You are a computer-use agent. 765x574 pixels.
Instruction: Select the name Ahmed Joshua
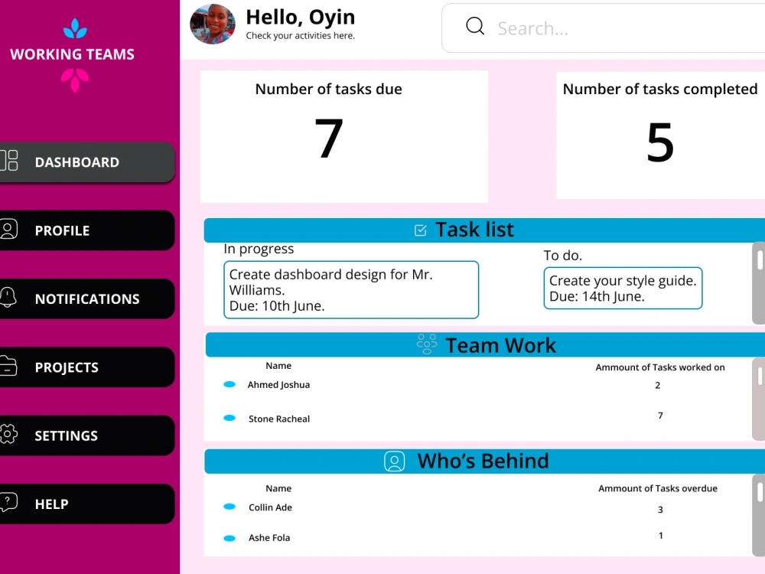[278, 385]
